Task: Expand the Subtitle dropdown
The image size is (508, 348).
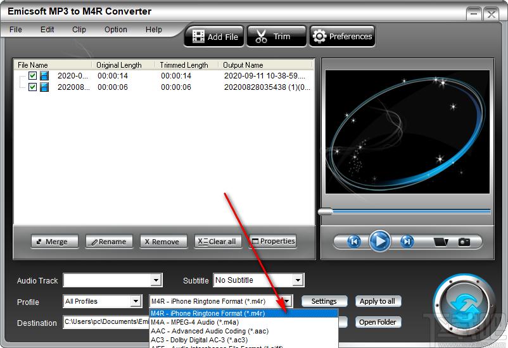Action: (x=298, y=280)
